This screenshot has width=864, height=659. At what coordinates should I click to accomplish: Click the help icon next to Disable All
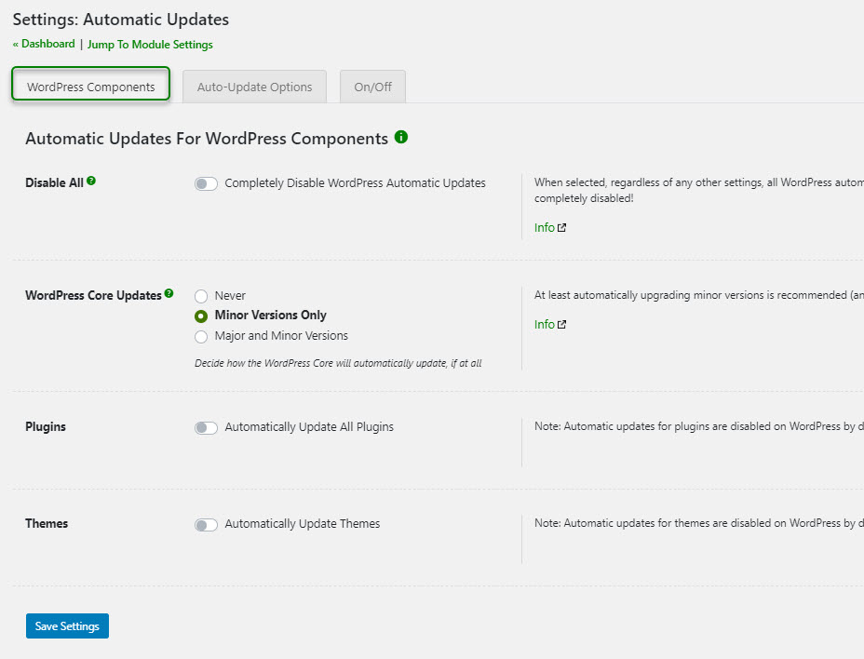point(91,181)
